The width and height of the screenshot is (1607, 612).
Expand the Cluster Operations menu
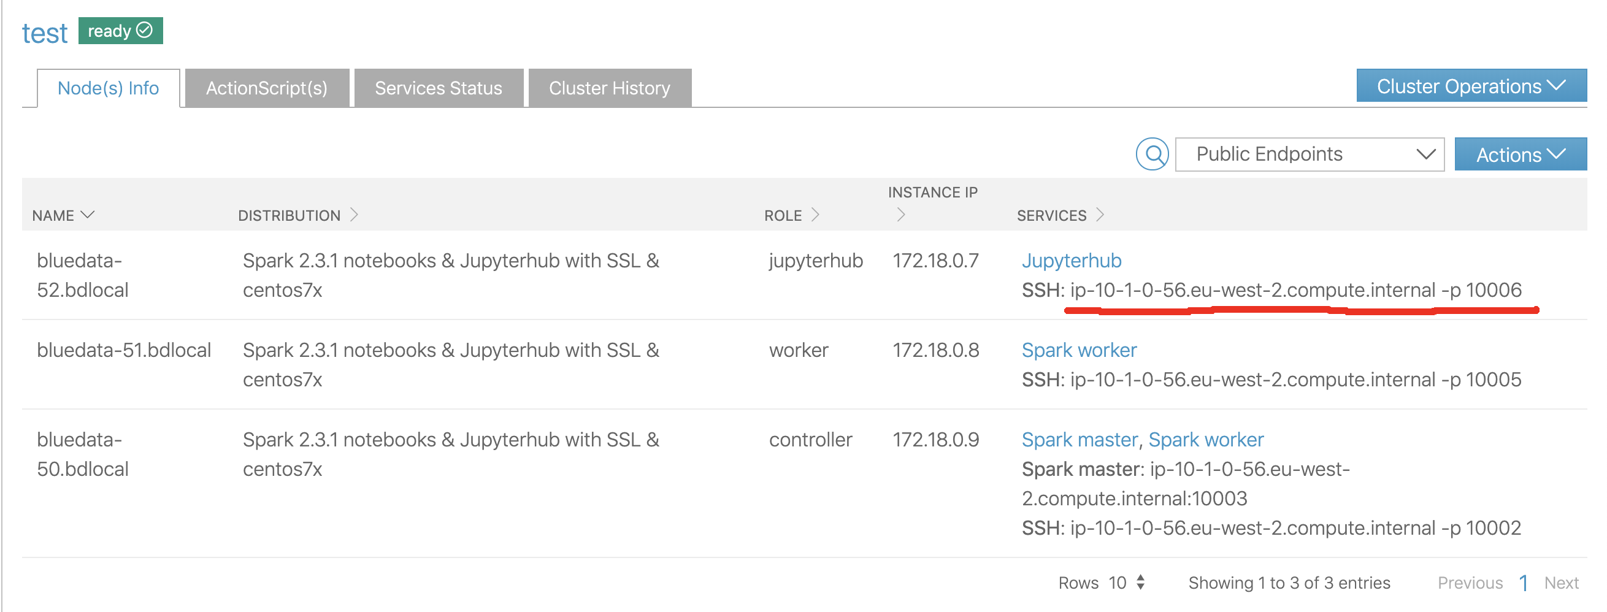click(1470, 86)
